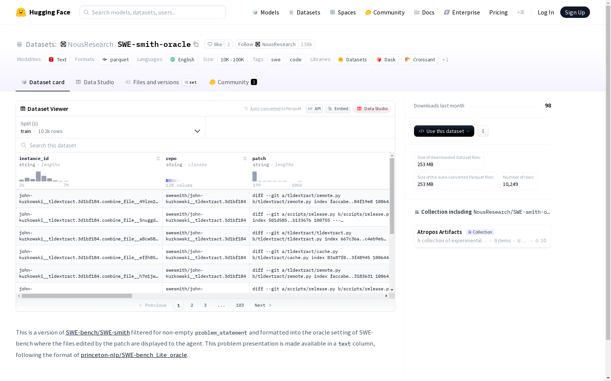Image resolution: width=611 pixels, height=381 pixels.
Task: Open the Pricing page link
Action: pos(498,12)
